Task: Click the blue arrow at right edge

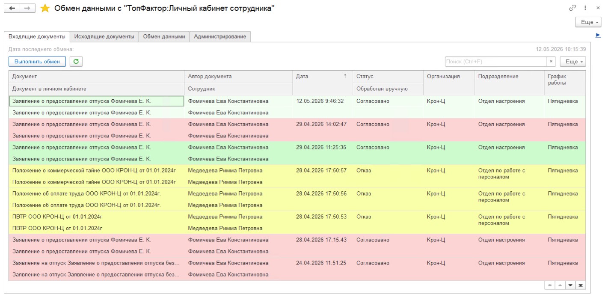Action: (598, 35)
